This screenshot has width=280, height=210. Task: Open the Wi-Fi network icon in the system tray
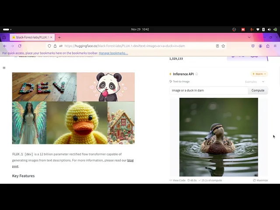[258, 29]
